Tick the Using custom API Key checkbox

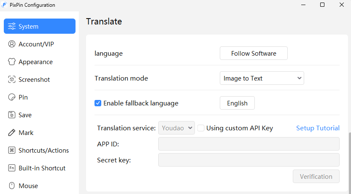201,128
